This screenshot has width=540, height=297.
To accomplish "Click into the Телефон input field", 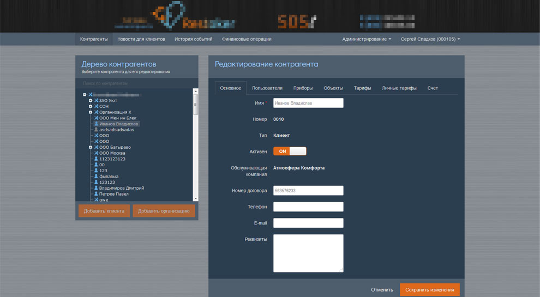I will coord(308,207).
